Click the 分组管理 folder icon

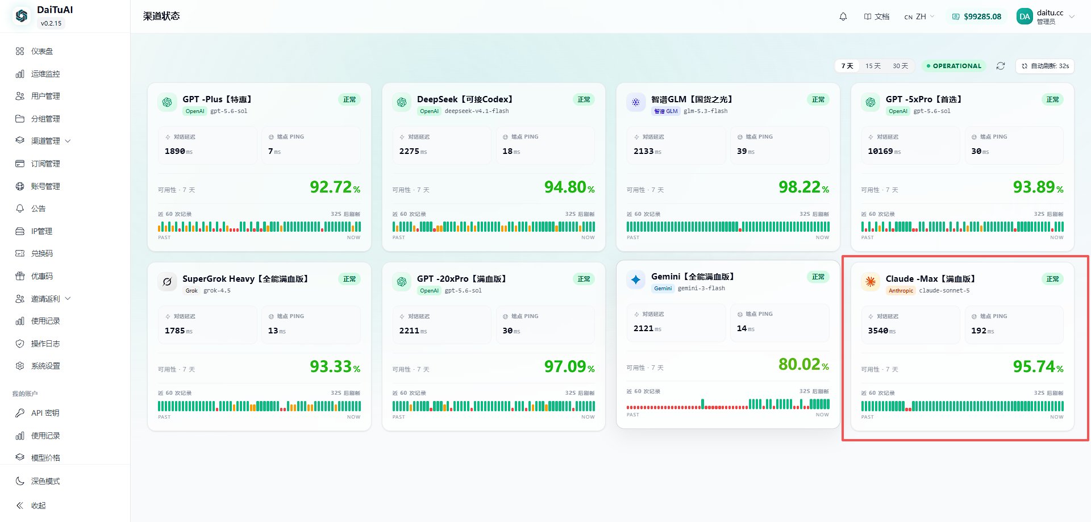pos(20,119)
